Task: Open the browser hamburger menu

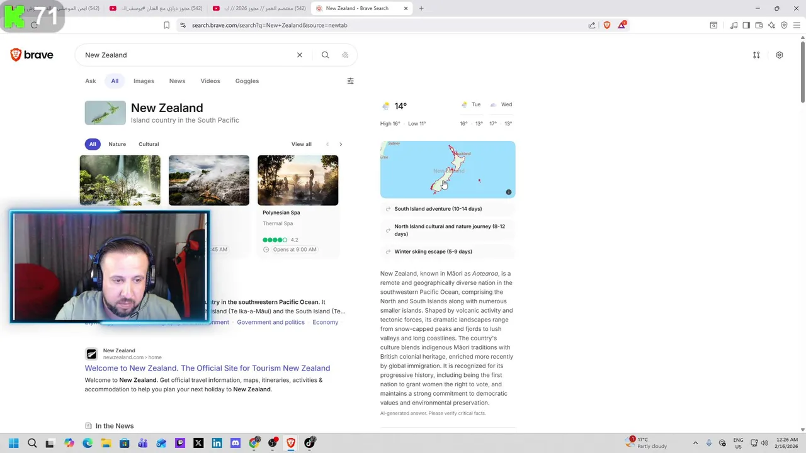Action: [x=797, y=25]
